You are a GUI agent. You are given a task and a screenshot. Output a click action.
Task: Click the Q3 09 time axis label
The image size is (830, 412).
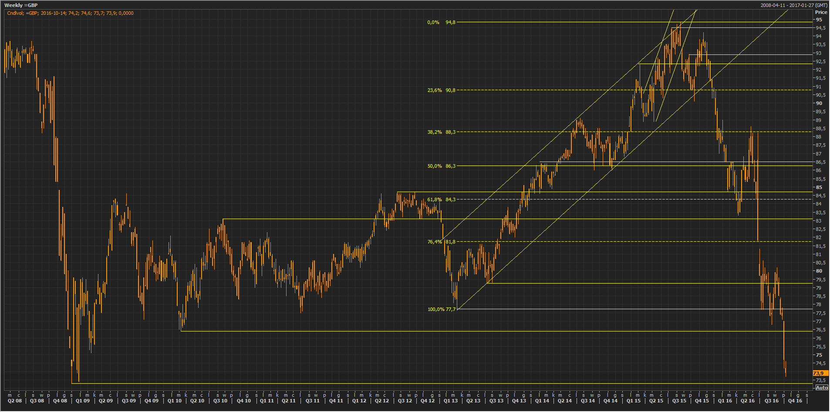pos(128,401)
